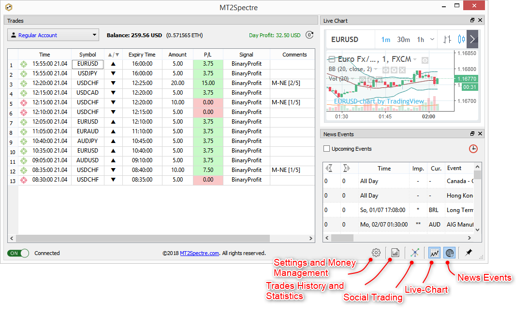
Task: Sort trades by Signal column header
Action: click(x=246, y=55)
